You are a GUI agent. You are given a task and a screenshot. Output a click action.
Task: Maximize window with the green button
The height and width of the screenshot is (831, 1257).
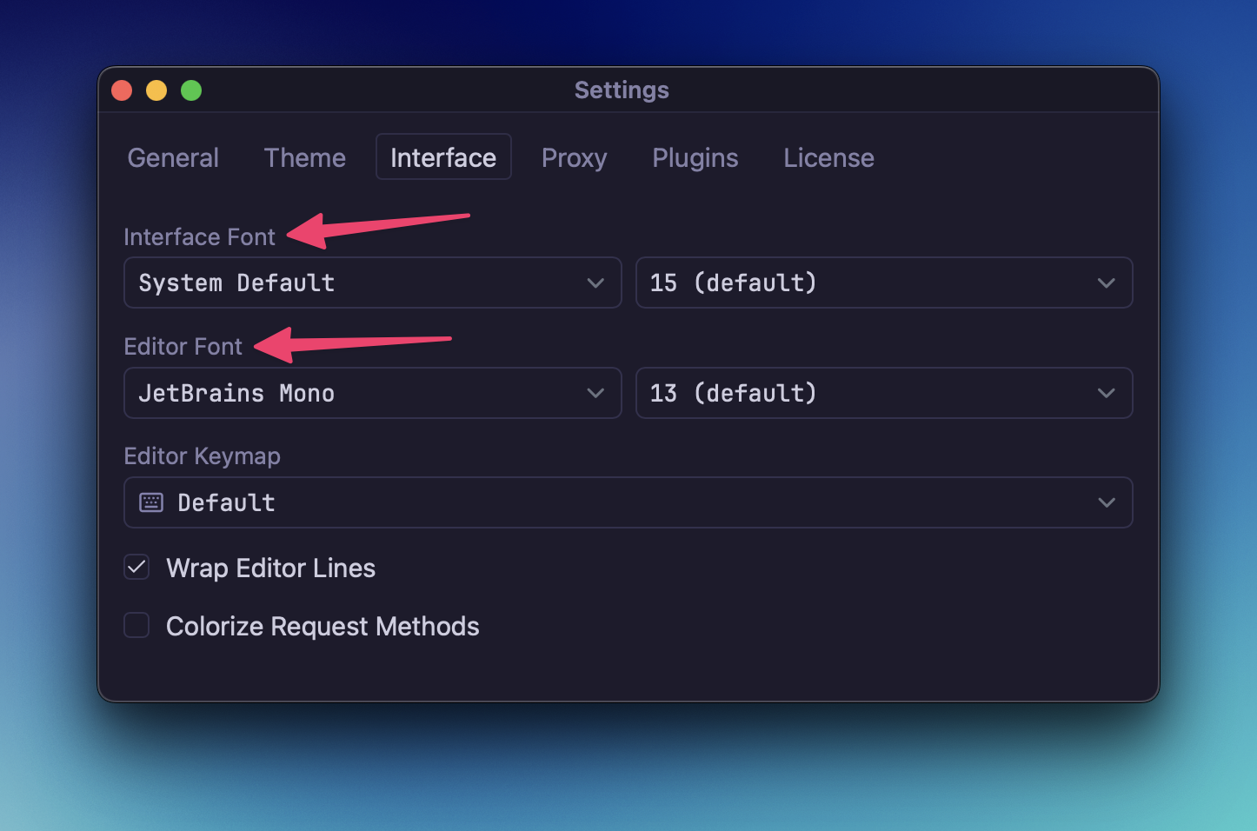click(x=191, y=90)
